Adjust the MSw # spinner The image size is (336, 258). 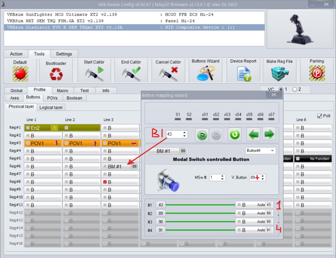(x=222, y=177)
